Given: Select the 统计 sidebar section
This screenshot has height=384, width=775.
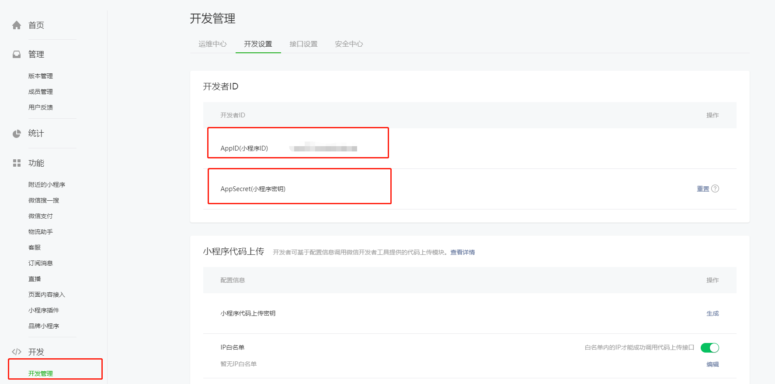Looking at the screenshot, I should click(x=36, y=134).
